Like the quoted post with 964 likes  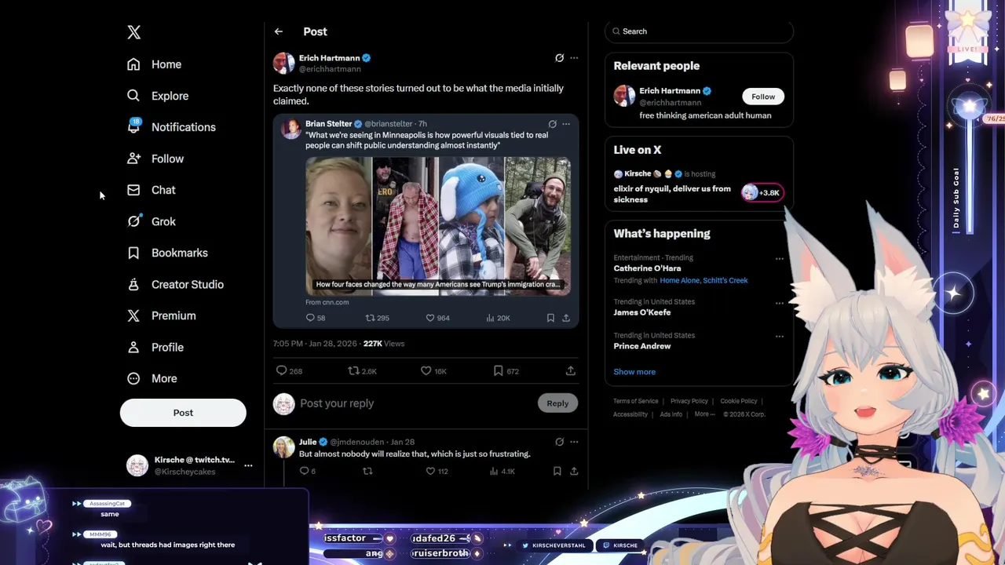430,318
